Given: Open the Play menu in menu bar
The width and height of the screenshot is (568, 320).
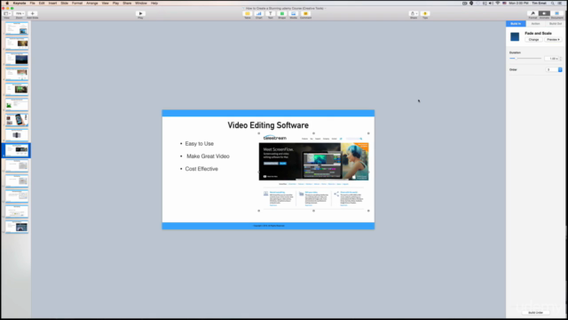Looking at the screenshot, I should [115, 3].
